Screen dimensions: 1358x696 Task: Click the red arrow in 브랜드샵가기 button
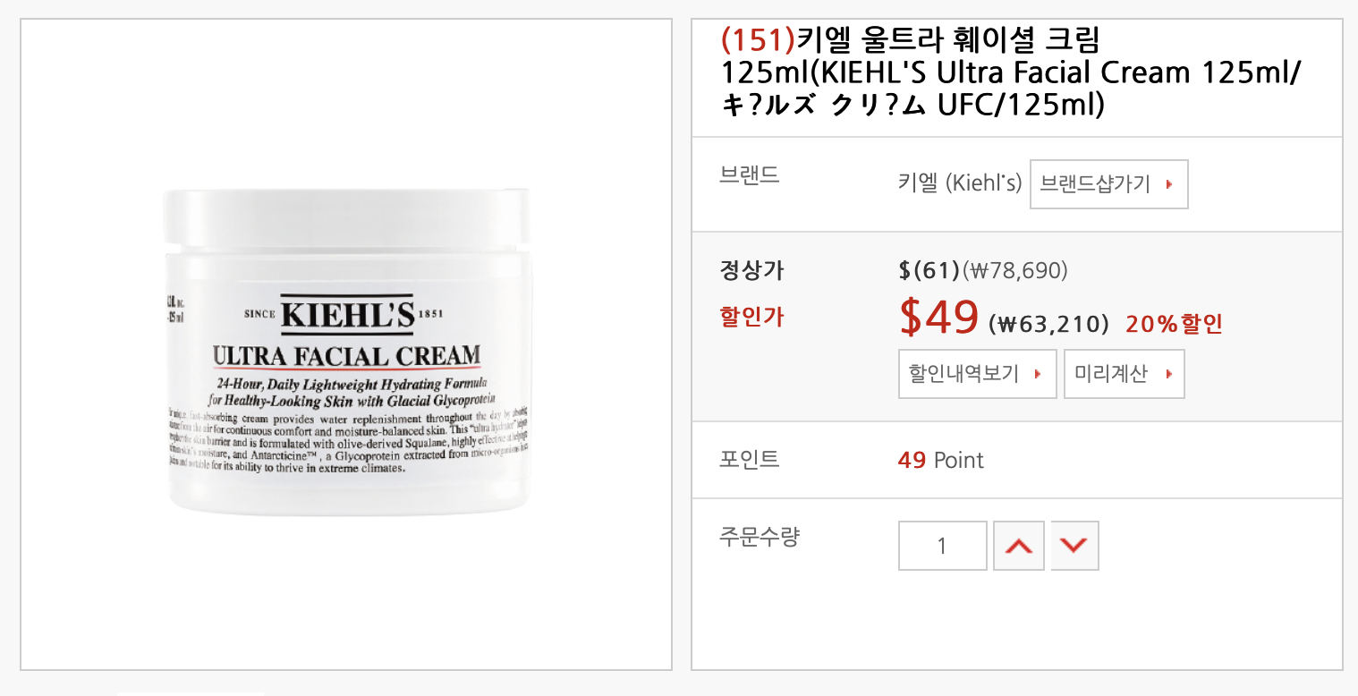click(x=1168, y=185)
